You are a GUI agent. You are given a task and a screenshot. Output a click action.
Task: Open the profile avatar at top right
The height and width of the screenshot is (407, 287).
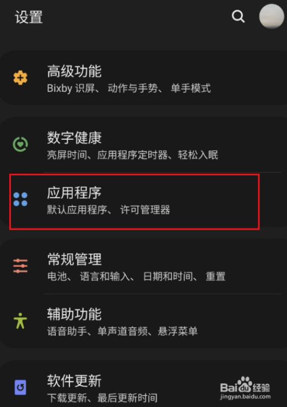(x=272, y=16)
